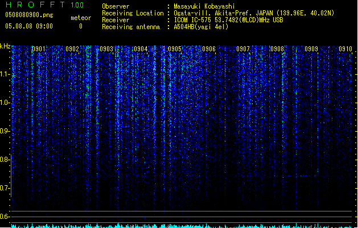Image resolution: width=358 pixels, height=228 pixels.
Task: Click the 'meteor' count label
Action: pyautogui.click(x=81, y=18)
